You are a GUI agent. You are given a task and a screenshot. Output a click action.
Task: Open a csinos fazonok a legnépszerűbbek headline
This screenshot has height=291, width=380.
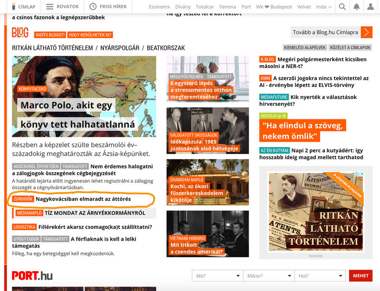[58, 18]
